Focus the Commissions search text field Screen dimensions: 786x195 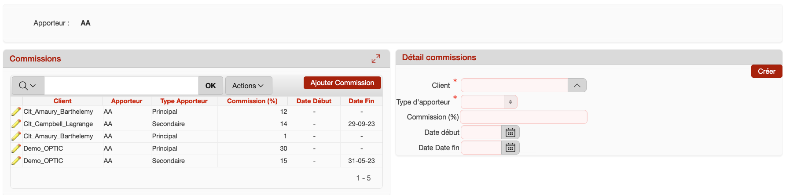[121, 86]
